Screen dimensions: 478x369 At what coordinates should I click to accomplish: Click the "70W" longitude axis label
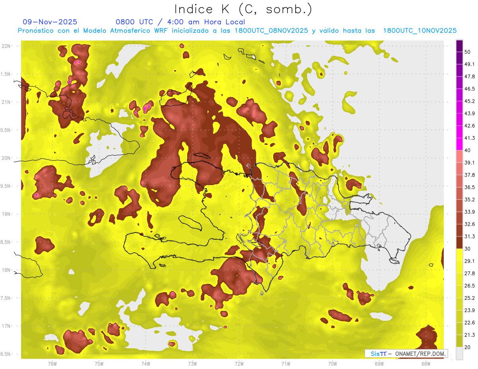(x=333, y=363)
